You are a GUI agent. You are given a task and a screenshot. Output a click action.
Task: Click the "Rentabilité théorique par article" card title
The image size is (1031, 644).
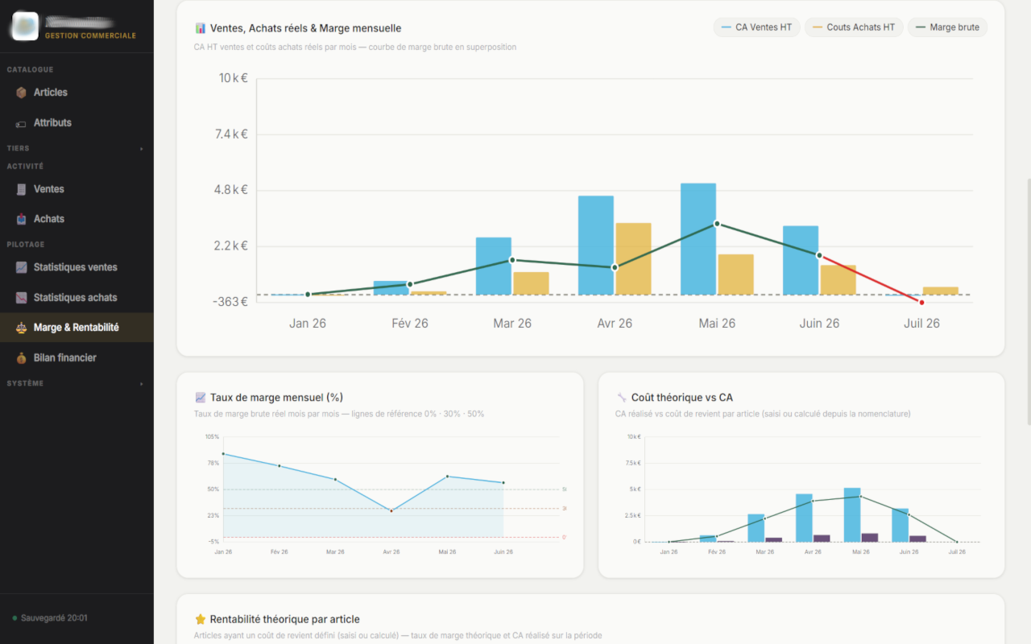click(x=285, y=619)
